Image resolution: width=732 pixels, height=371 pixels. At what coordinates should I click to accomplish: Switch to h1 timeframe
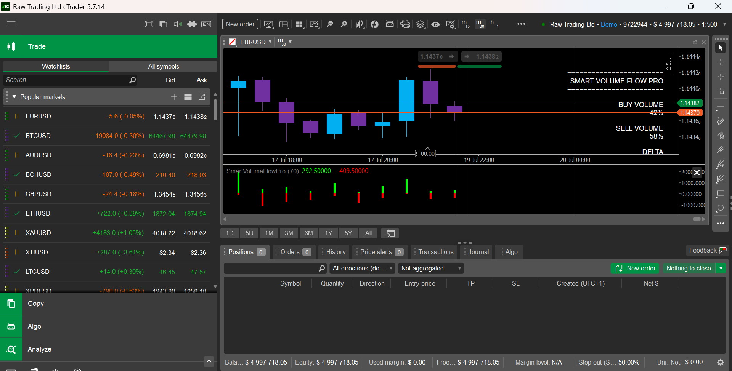[x=494, y=24]
